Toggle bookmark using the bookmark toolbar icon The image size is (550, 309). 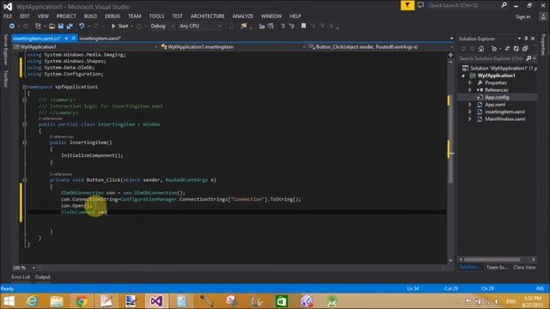[303, 26]
